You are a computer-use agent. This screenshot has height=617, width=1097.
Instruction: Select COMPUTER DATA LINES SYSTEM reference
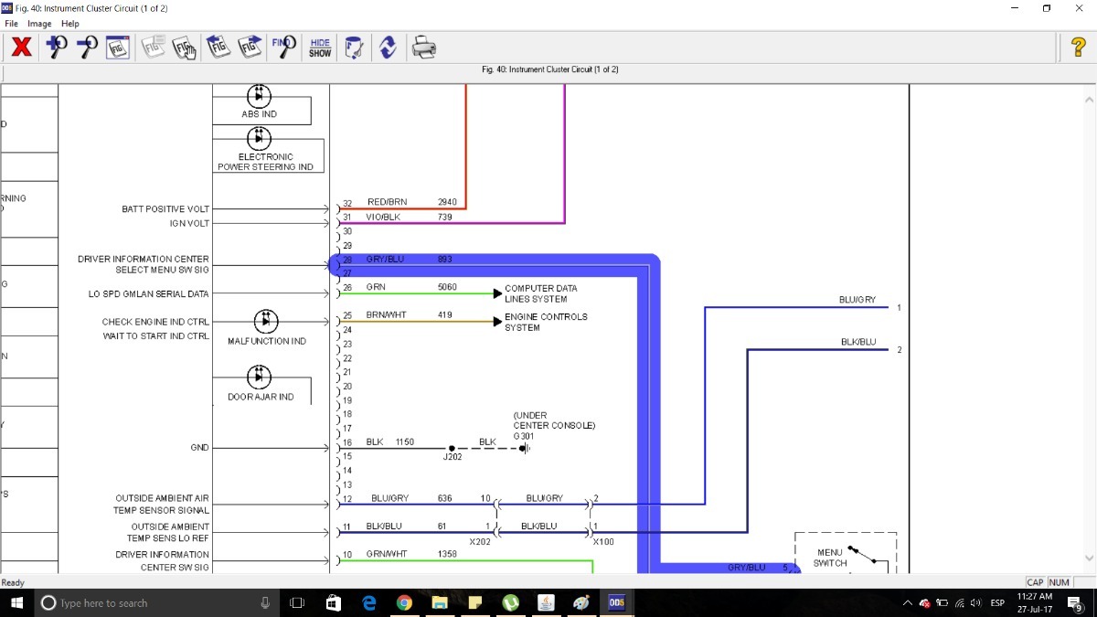pyautogui.click(x=541, y=293)
